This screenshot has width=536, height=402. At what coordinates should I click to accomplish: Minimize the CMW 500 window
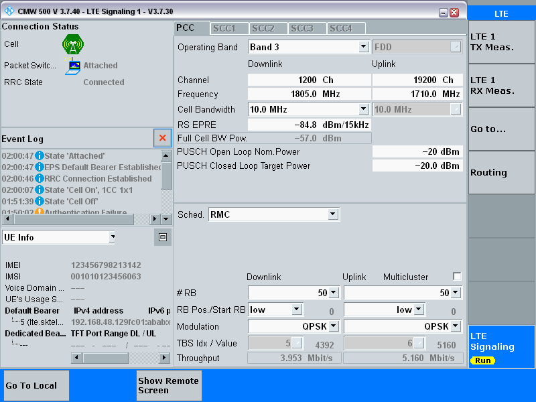(443, 13)
